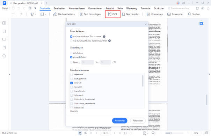Uncheck the Deutsch language checkbox
This screenshot has height=136, width=211.
[72, 83]
